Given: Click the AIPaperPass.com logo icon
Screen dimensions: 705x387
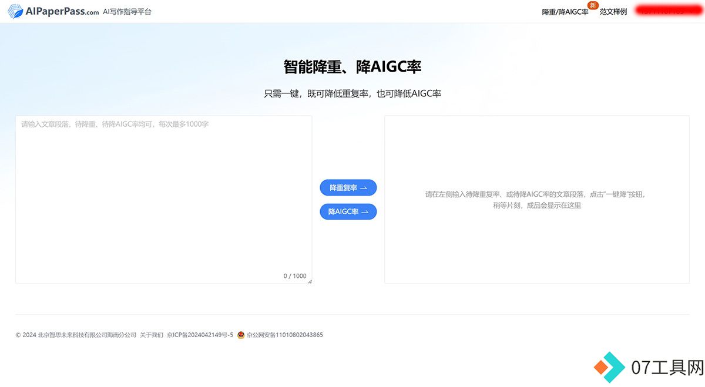Looking at the screenshot, I should click(x=16, y=11).
